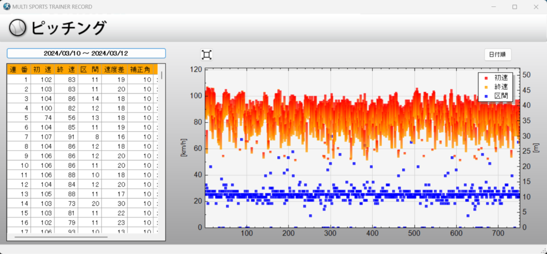
Task: Click the 連番 column header
Action: [19, 69]
